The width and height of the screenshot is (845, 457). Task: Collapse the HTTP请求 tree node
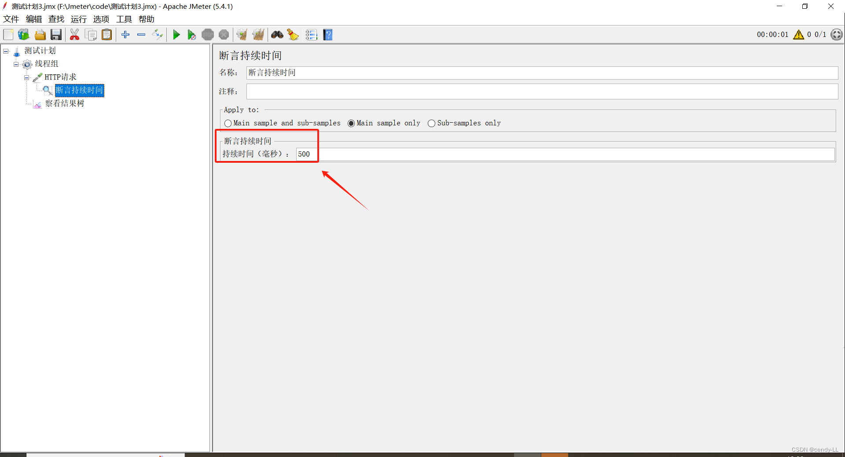pyautogui.click(x=27, y=77)
